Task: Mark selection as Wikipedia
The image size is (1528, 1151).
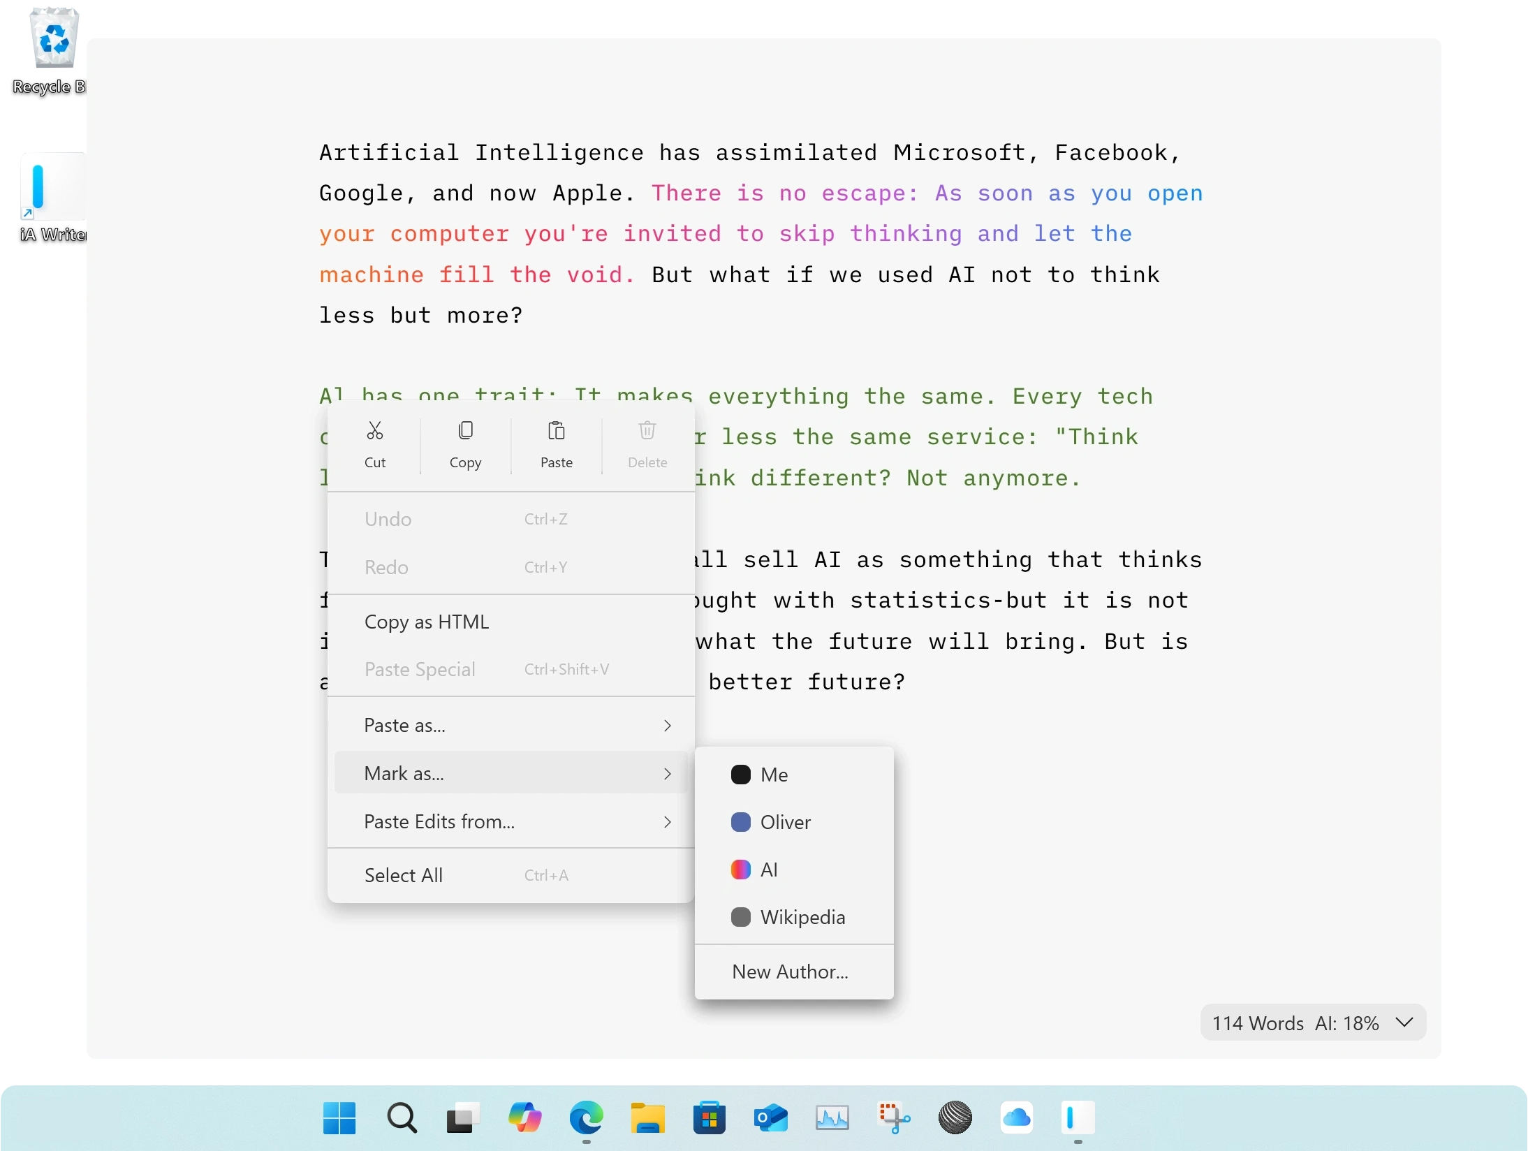Action: tap(794, 917)
